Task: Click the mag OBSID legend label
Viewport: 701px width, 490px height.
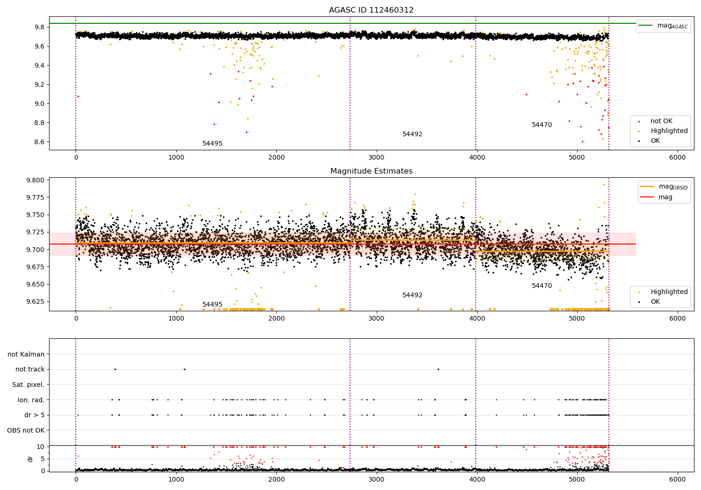Action: tap(673, 187)
